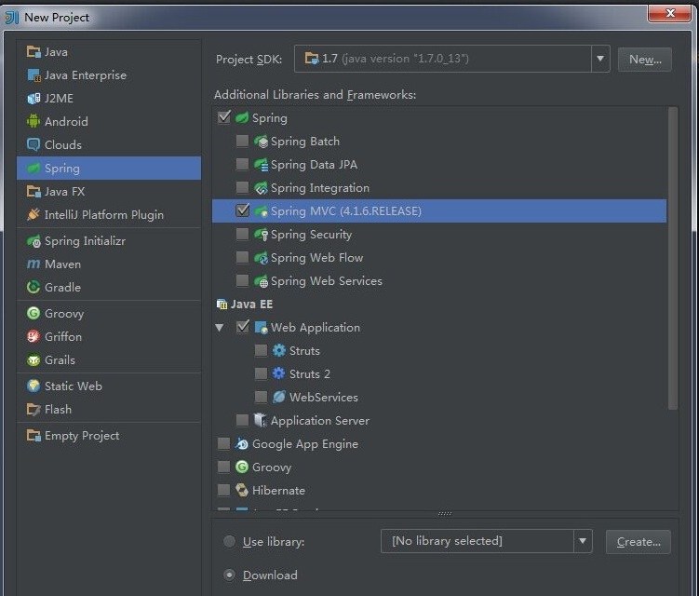Enable the Spring Batch checkbox
This screenshot has height=596, width=699.
coord(242,141)
